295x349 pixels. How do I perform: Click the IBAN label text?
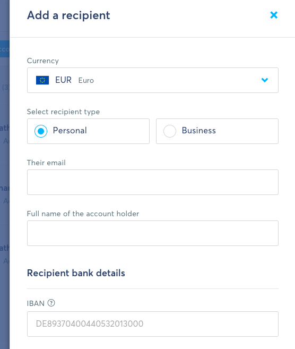click(36, 303)
